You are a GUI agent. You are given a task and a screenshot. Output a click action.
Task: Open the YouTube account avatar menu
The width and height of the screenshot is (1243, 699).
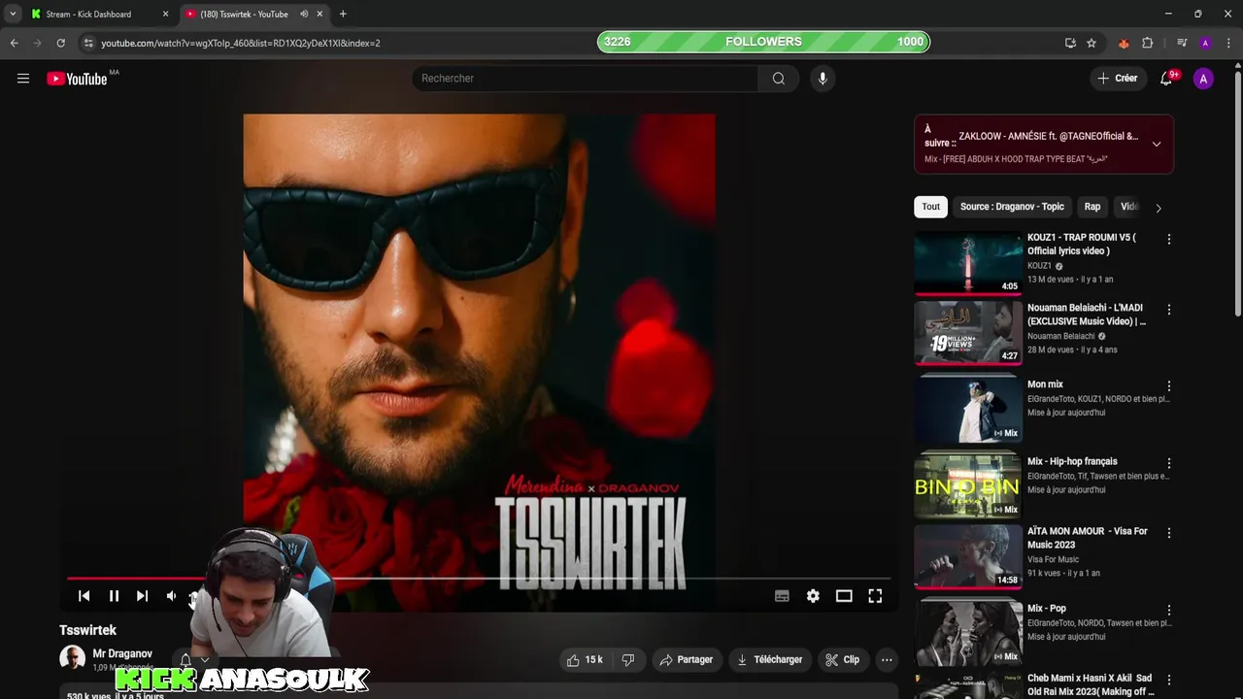(x=1203, y=79)
